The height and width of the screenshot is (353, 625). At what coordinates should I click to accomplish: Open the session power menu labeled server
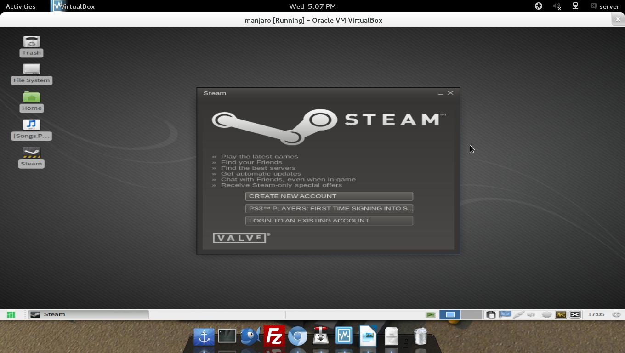pyautogui.click(x=606, y=6)
